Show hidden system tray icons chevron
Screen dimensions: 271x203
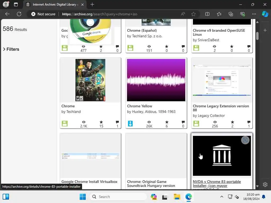tap(222, 197)
